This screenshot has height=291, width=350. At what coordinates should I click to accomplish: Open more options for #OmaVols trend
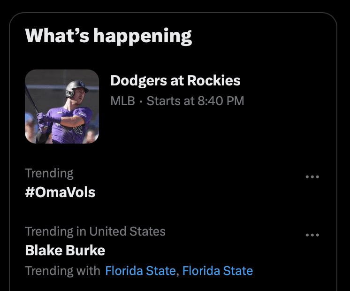point(312,177)
